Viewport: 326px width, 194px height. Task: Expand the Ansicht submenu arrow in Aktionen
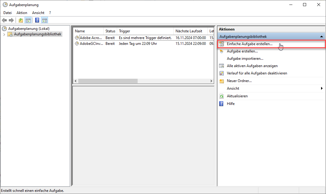tap(321, 88)
